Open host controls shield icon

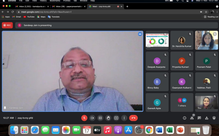pos(214,118)
